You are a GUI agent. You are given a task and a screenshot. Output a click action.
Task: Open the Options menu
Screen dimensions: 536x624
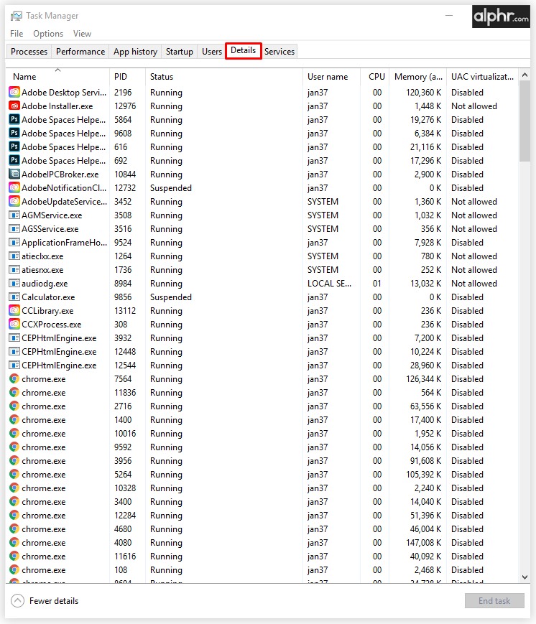pos(48,34)
